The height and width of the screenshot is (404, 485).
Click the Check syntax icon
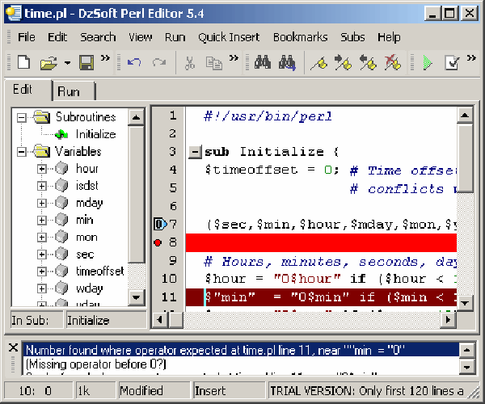(452, 62)
